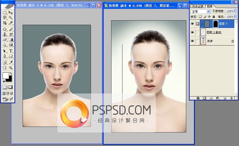
Task: Choose the Magic Wand tool
Action: tap(11, 18)
